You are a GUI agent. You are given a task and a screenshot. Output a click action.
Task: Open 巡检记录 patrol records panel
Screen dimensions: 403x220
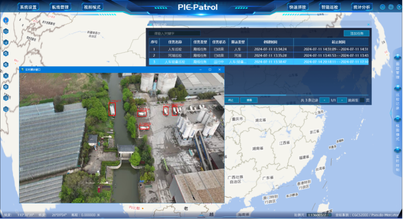398,98
